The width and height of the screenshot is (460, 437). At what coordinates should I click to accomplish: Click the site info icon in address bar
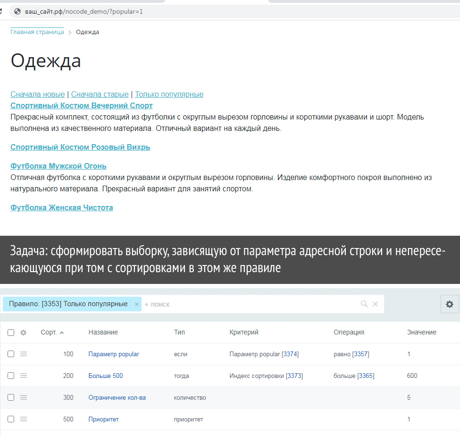[x=17, y=11]
